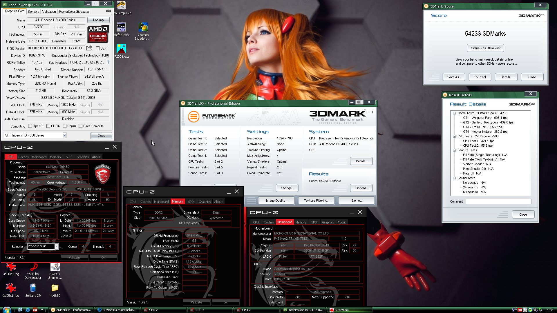Click the red 64 quick launch icon
Screen dimensions: 557x313
tap(35, 310)
